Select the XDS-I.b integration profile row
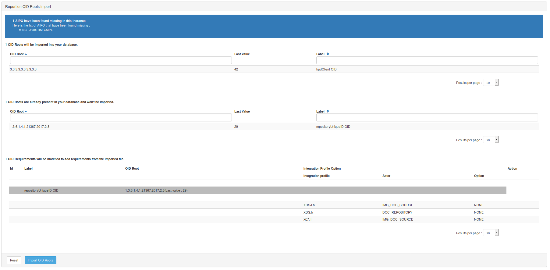Screen dimensions: 550x270 tap(309, 205)
